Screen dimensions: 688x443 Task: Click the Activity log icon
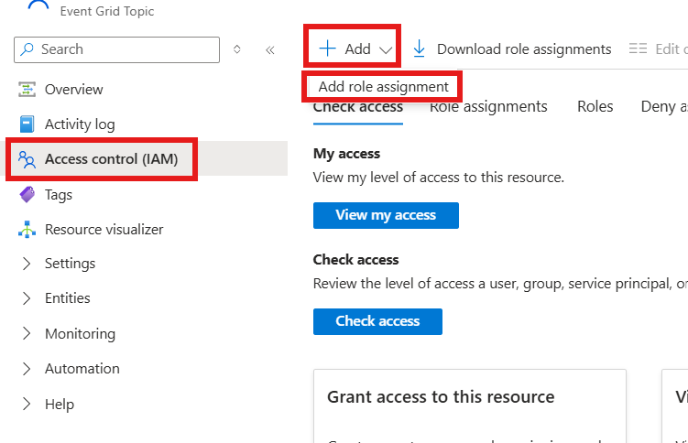coord(27,124)
